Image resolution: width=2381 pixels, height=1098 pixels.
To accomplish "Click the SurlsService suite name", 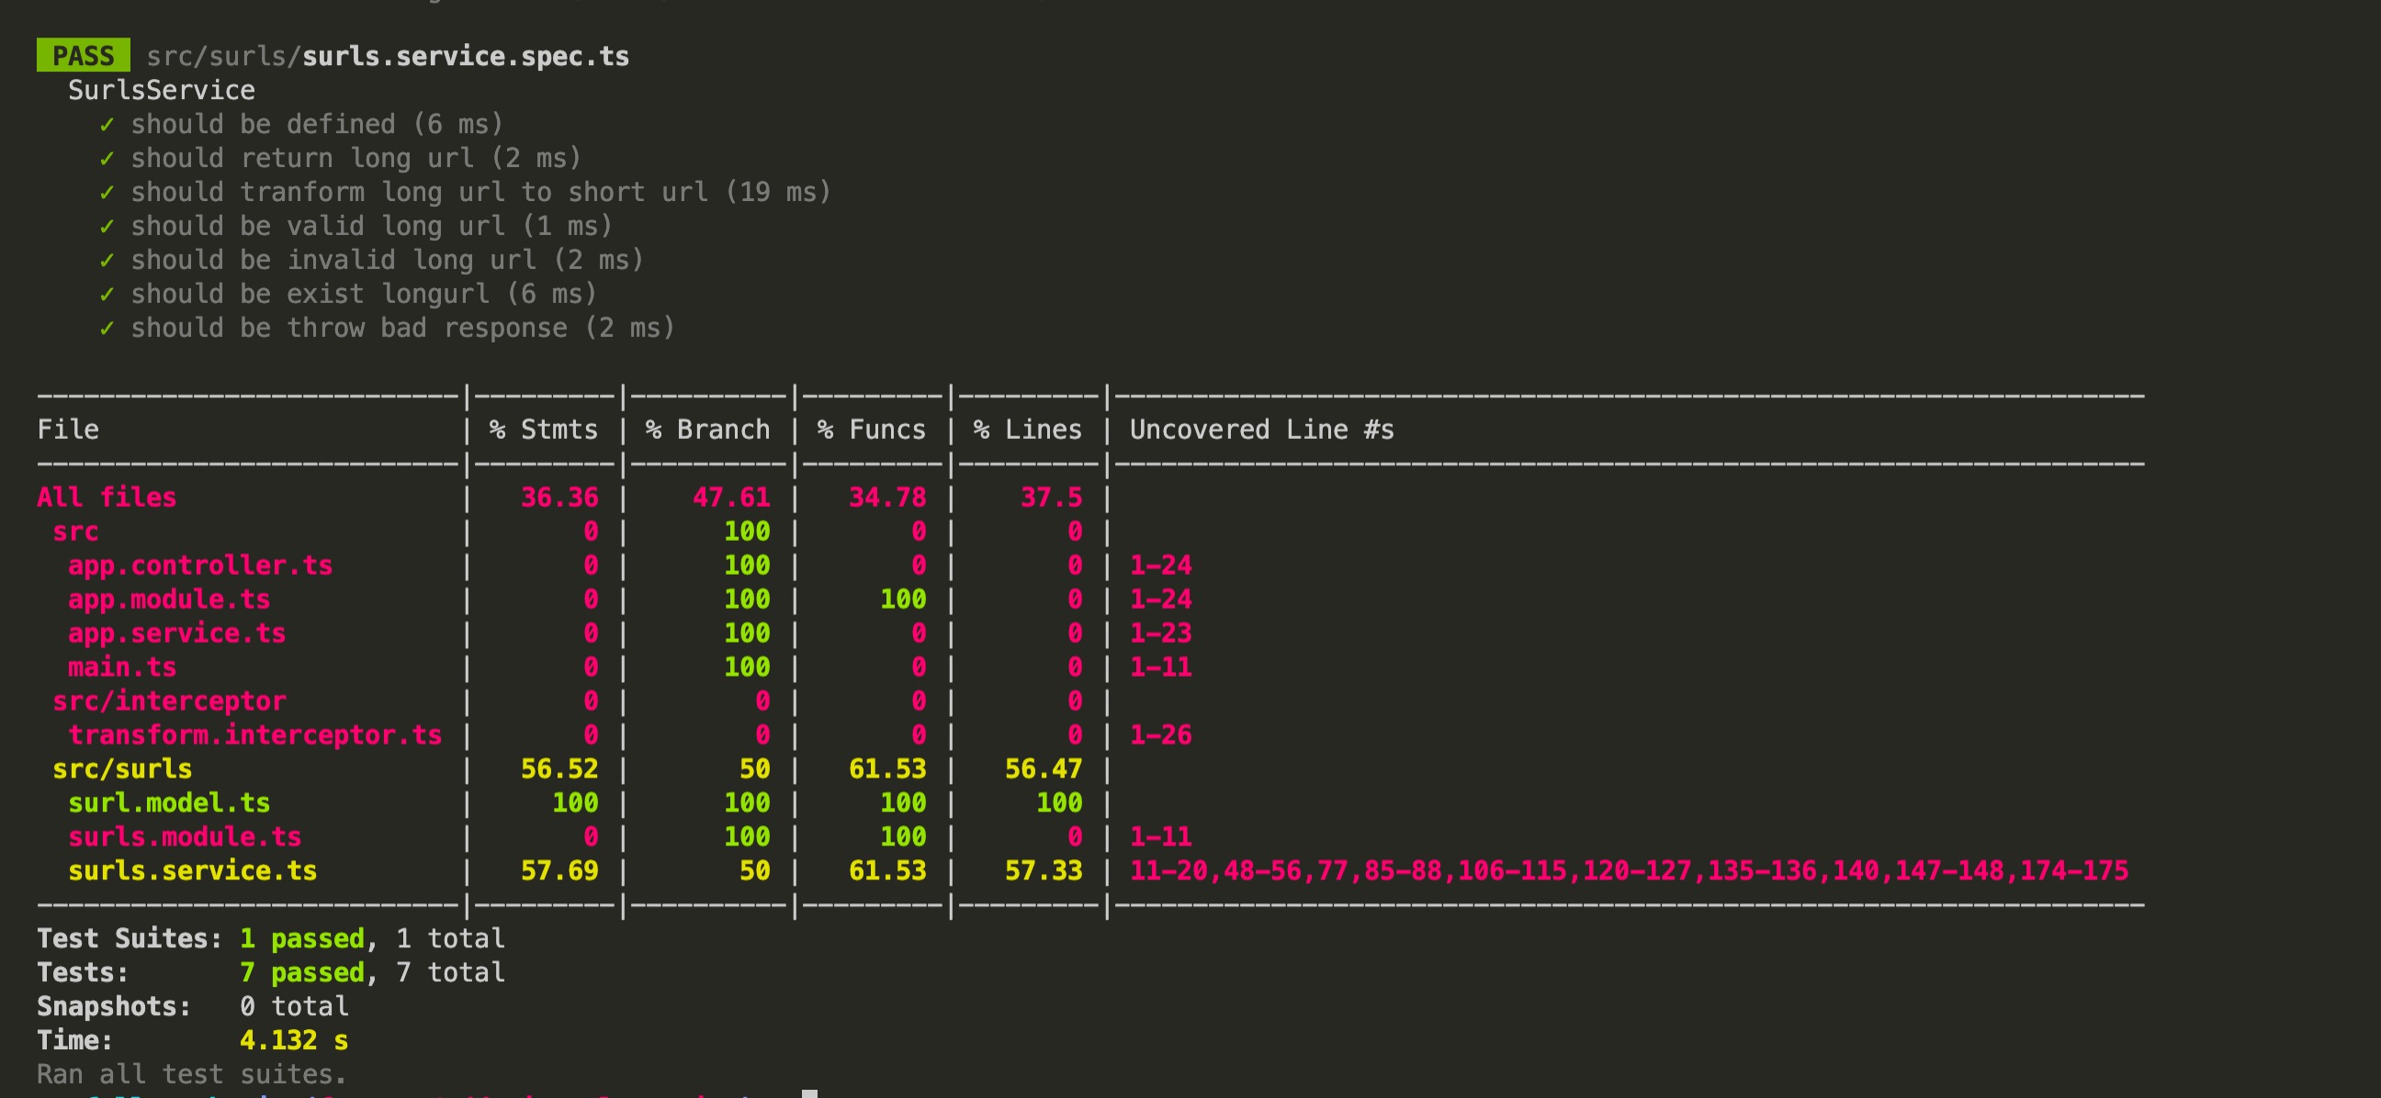I will pyautogui.click(x=162, y=91).
